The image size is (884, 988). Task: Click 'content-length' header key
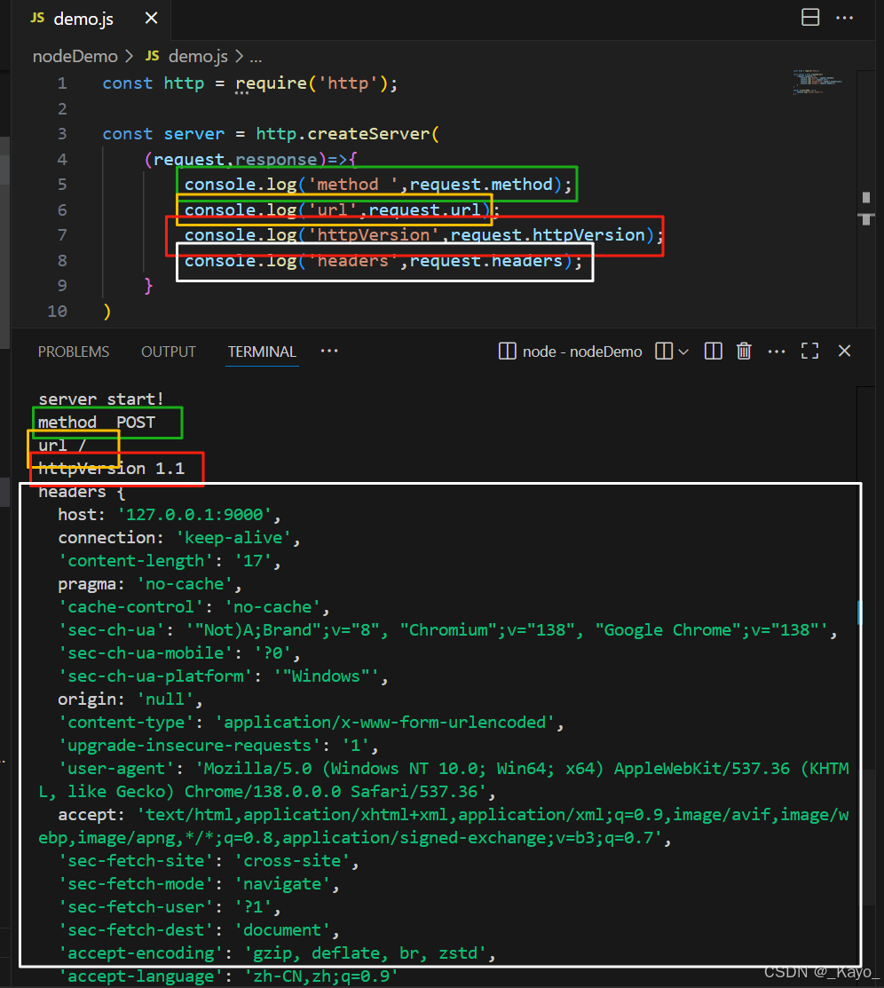pos(136,561)
